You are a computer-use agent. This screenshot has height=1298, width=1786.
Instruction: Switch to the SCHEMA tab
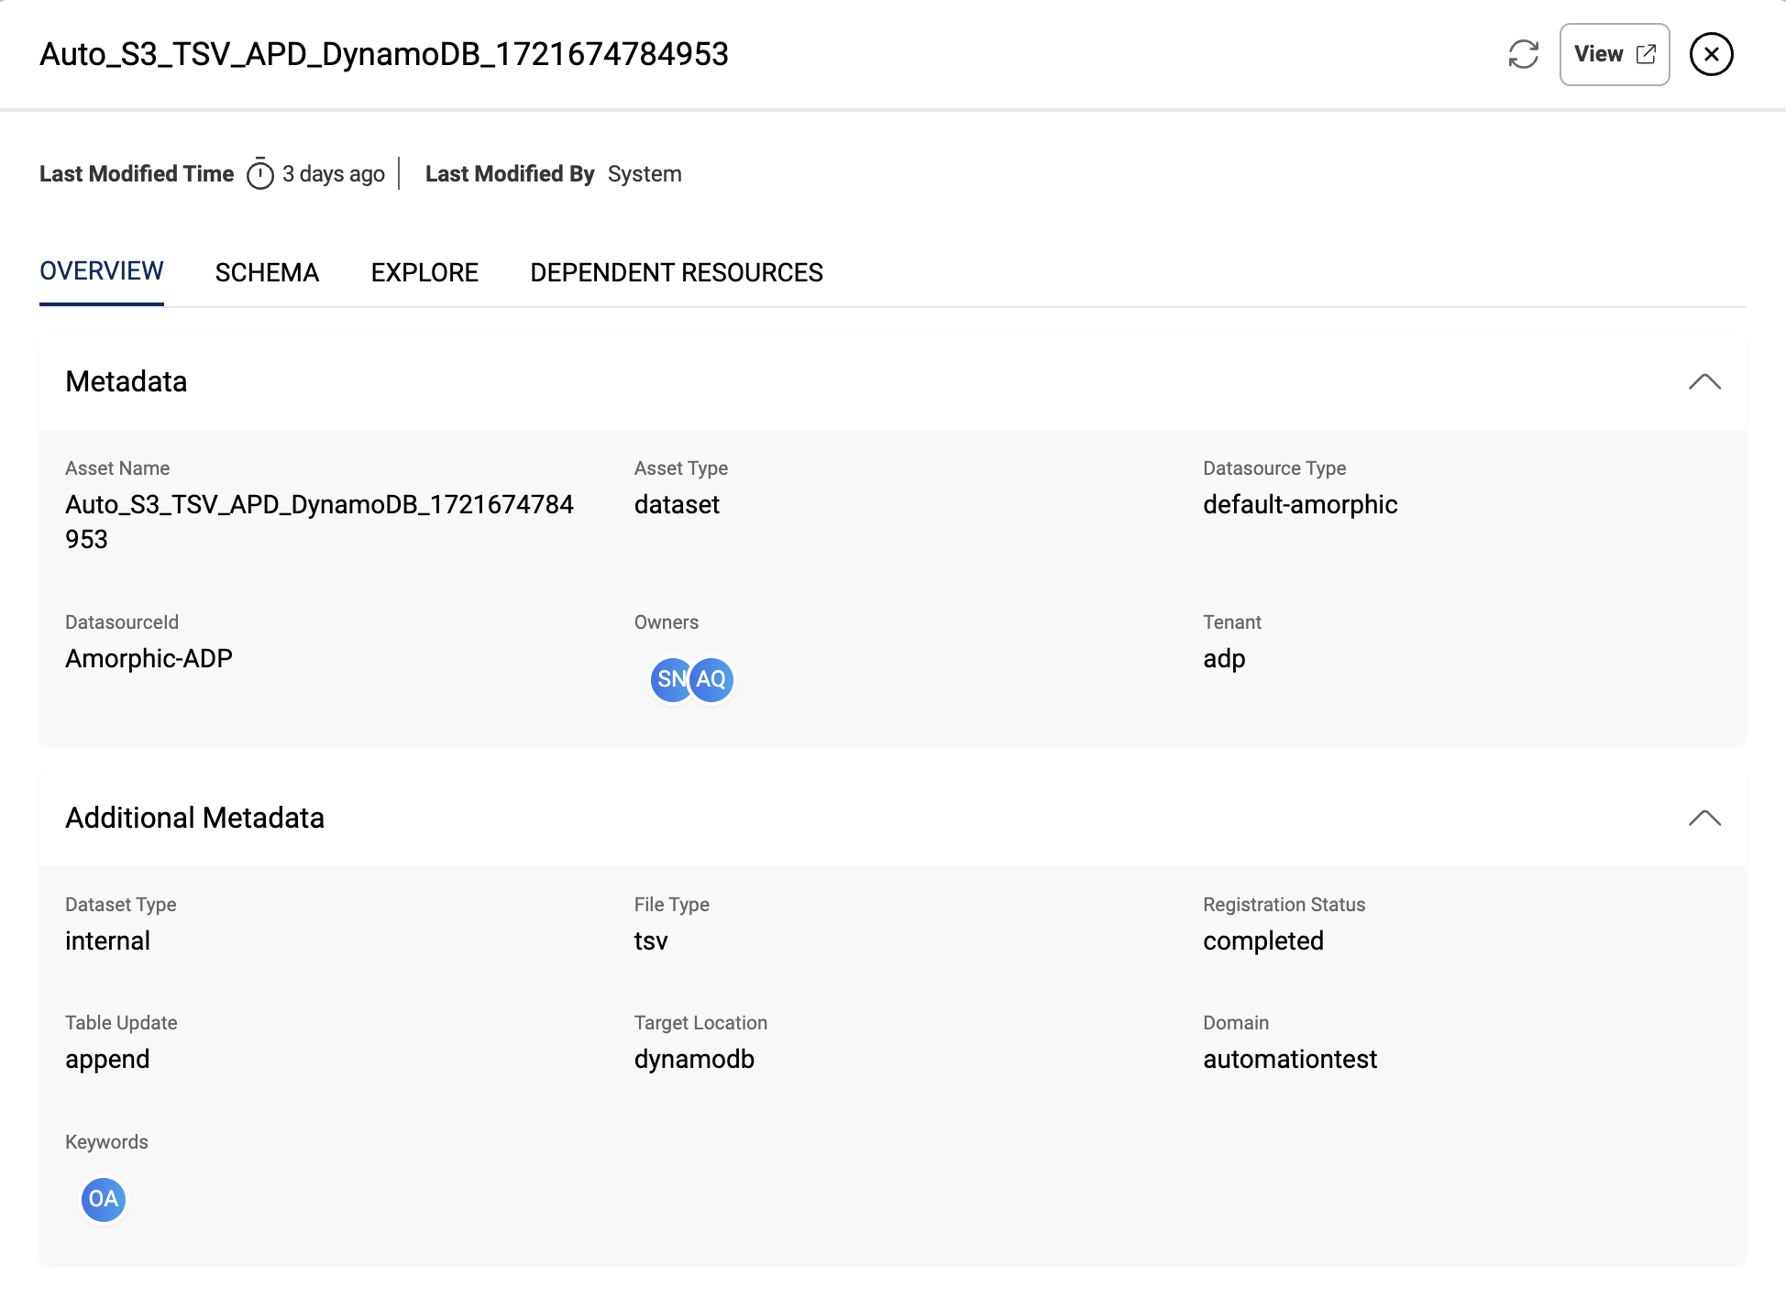(267, 272)
